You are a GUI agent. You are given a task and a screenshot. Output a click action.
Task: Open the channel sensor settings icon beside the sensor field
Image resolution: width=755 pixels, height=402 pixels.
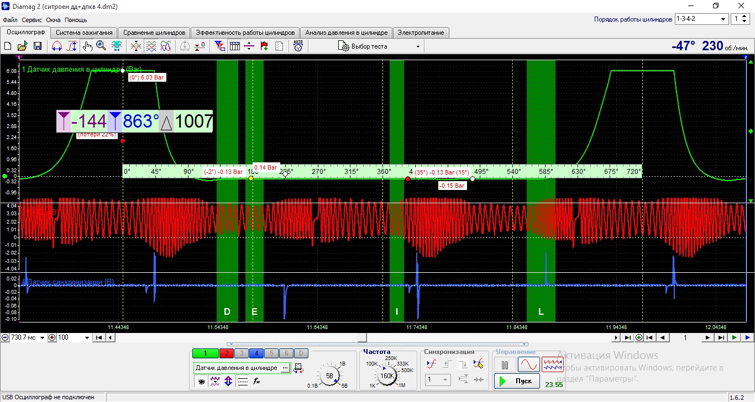(298, 368)
